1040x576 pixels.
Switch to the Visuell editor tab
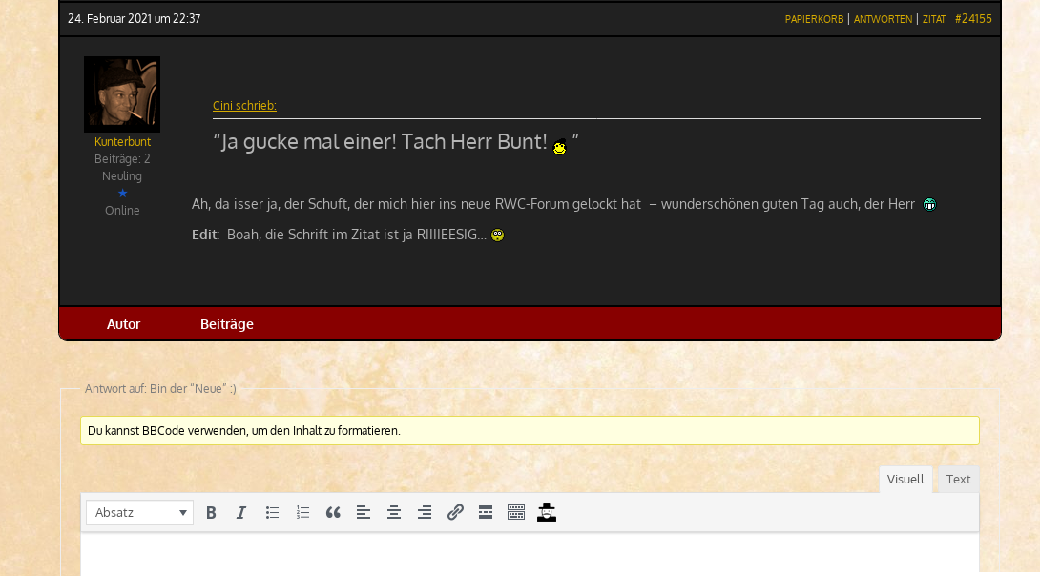tap(905, 479)
